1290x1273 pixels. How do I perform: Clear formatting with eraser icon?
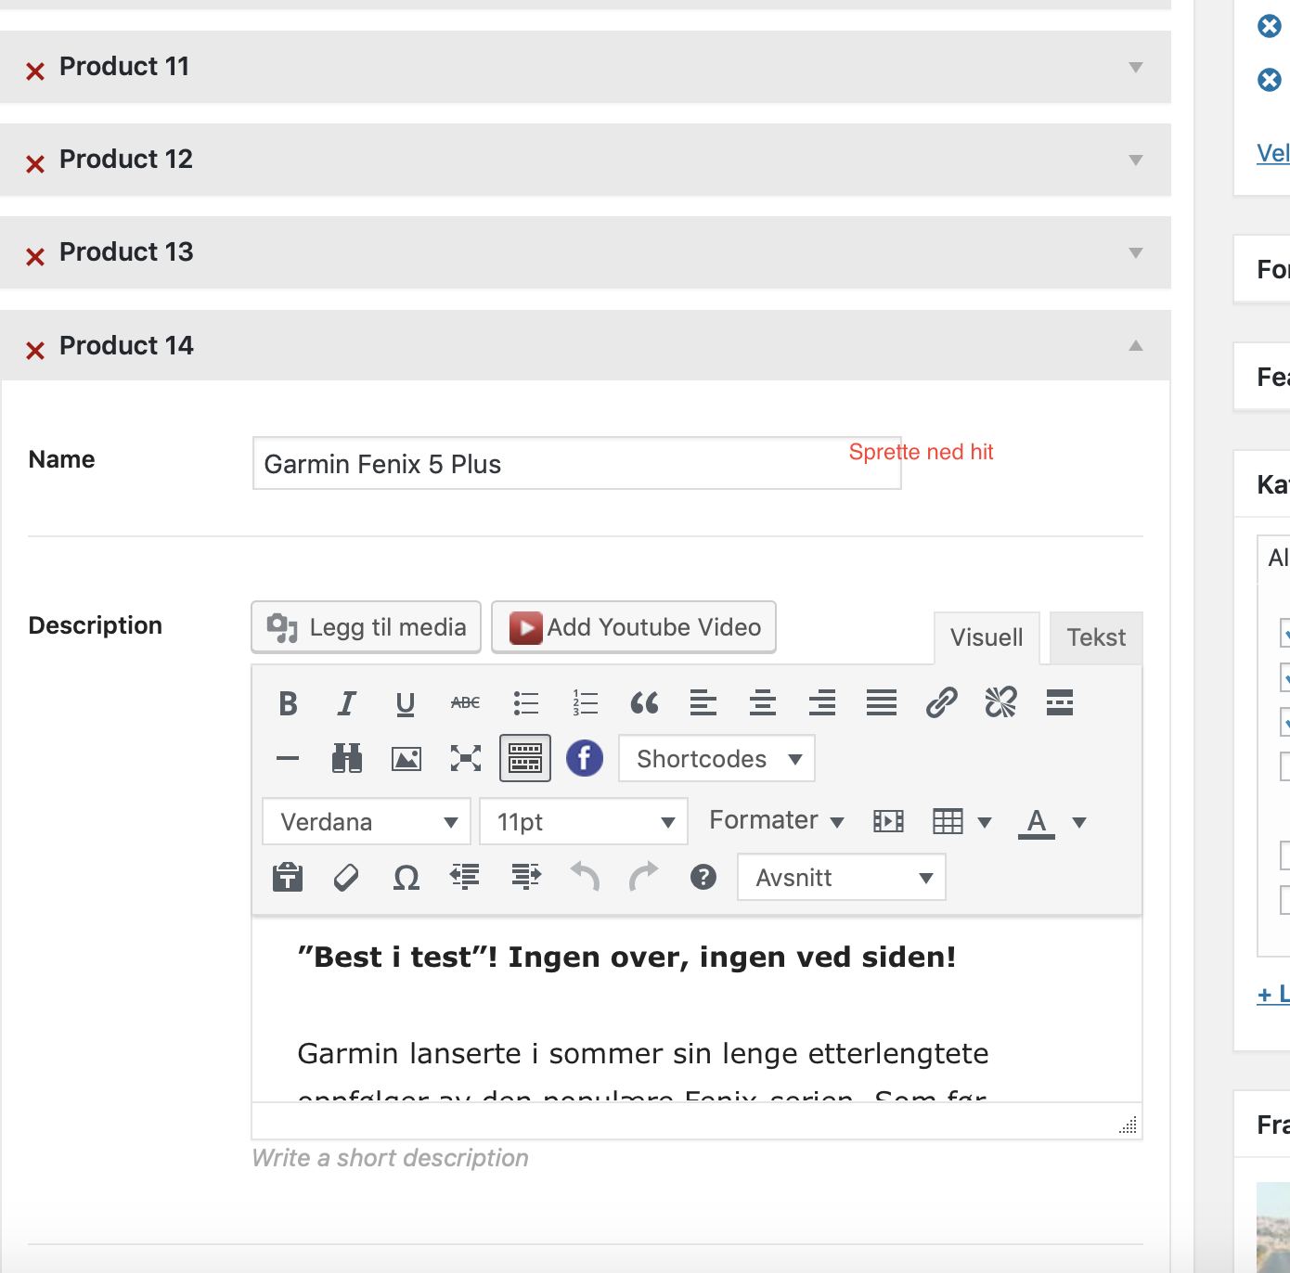tap(346, 877)
